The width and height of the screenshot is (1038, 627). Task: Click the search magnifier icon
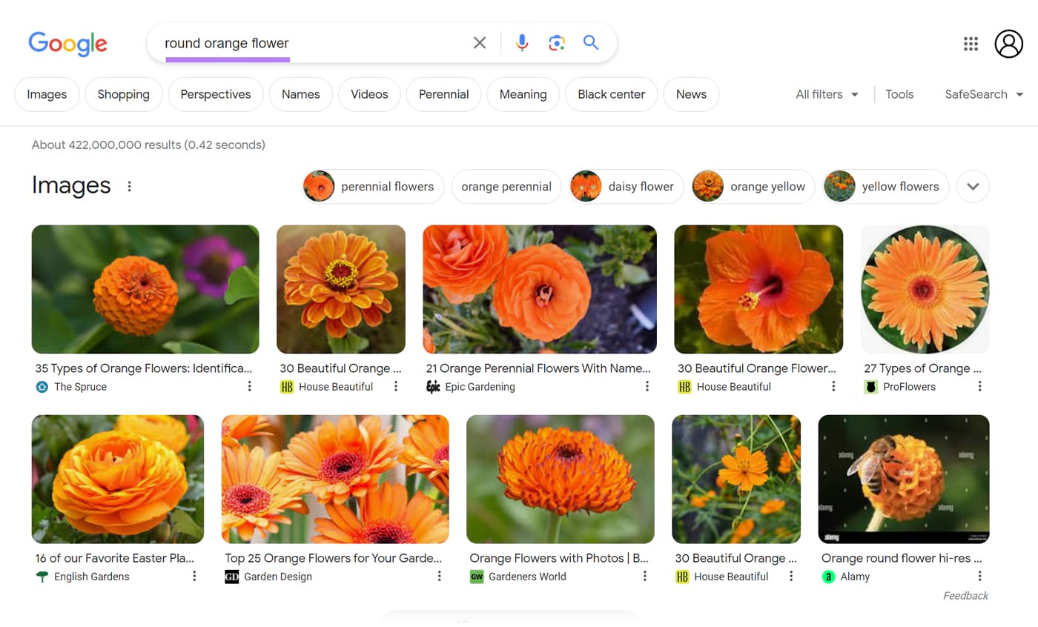tap(590, 43)
